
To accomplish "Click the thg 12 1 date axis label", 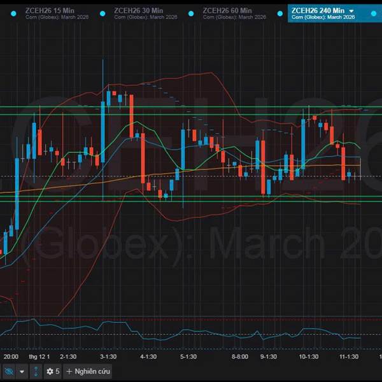I will [39, 357].
